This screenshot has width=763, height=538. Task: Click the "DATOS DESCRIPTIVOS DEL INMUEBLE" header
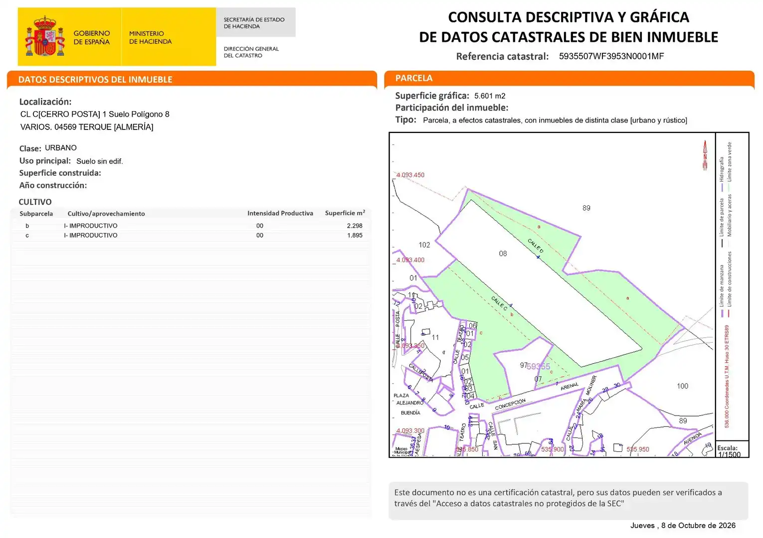pyautogui.click(x=95, y=79)
